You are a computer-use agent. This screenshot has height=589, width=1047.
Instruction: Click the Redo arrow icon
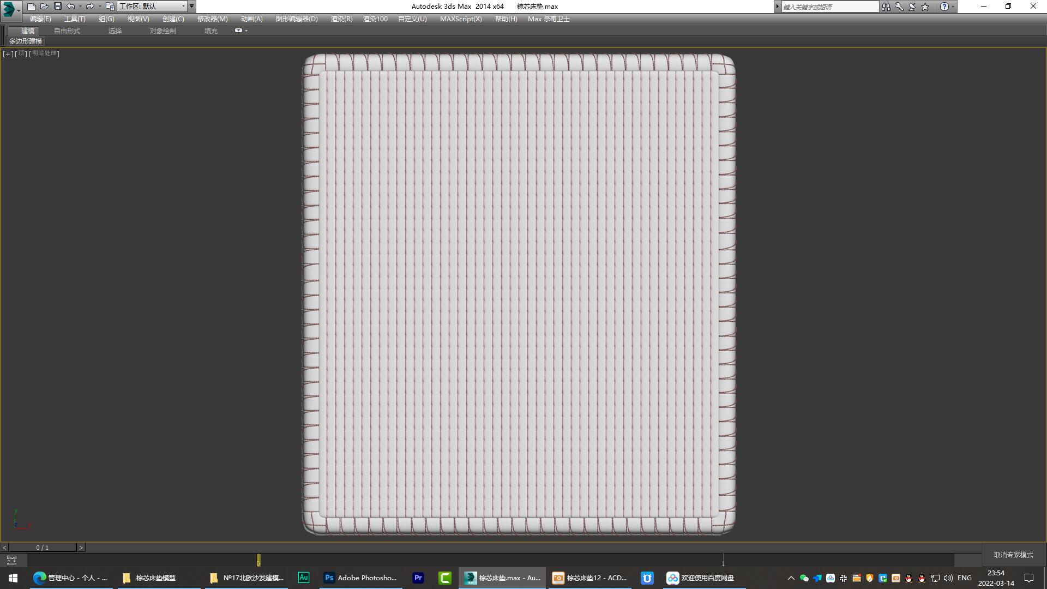tap(89, 7)
